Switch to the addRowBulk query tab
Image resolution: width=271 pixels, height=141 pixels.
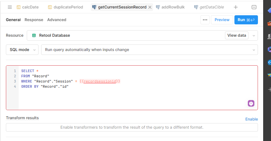point(170,7)
